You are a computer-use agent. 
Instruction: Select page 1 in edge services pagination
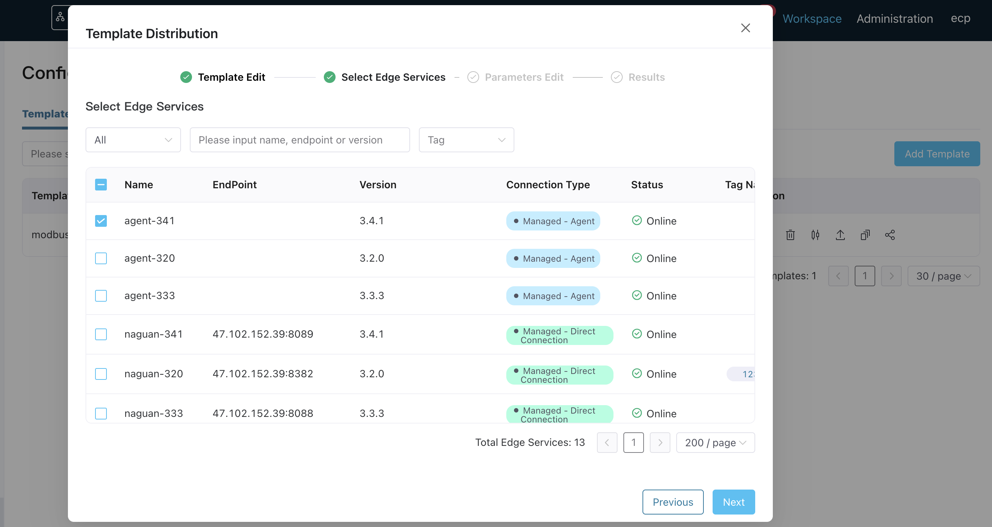pos(633,443)
